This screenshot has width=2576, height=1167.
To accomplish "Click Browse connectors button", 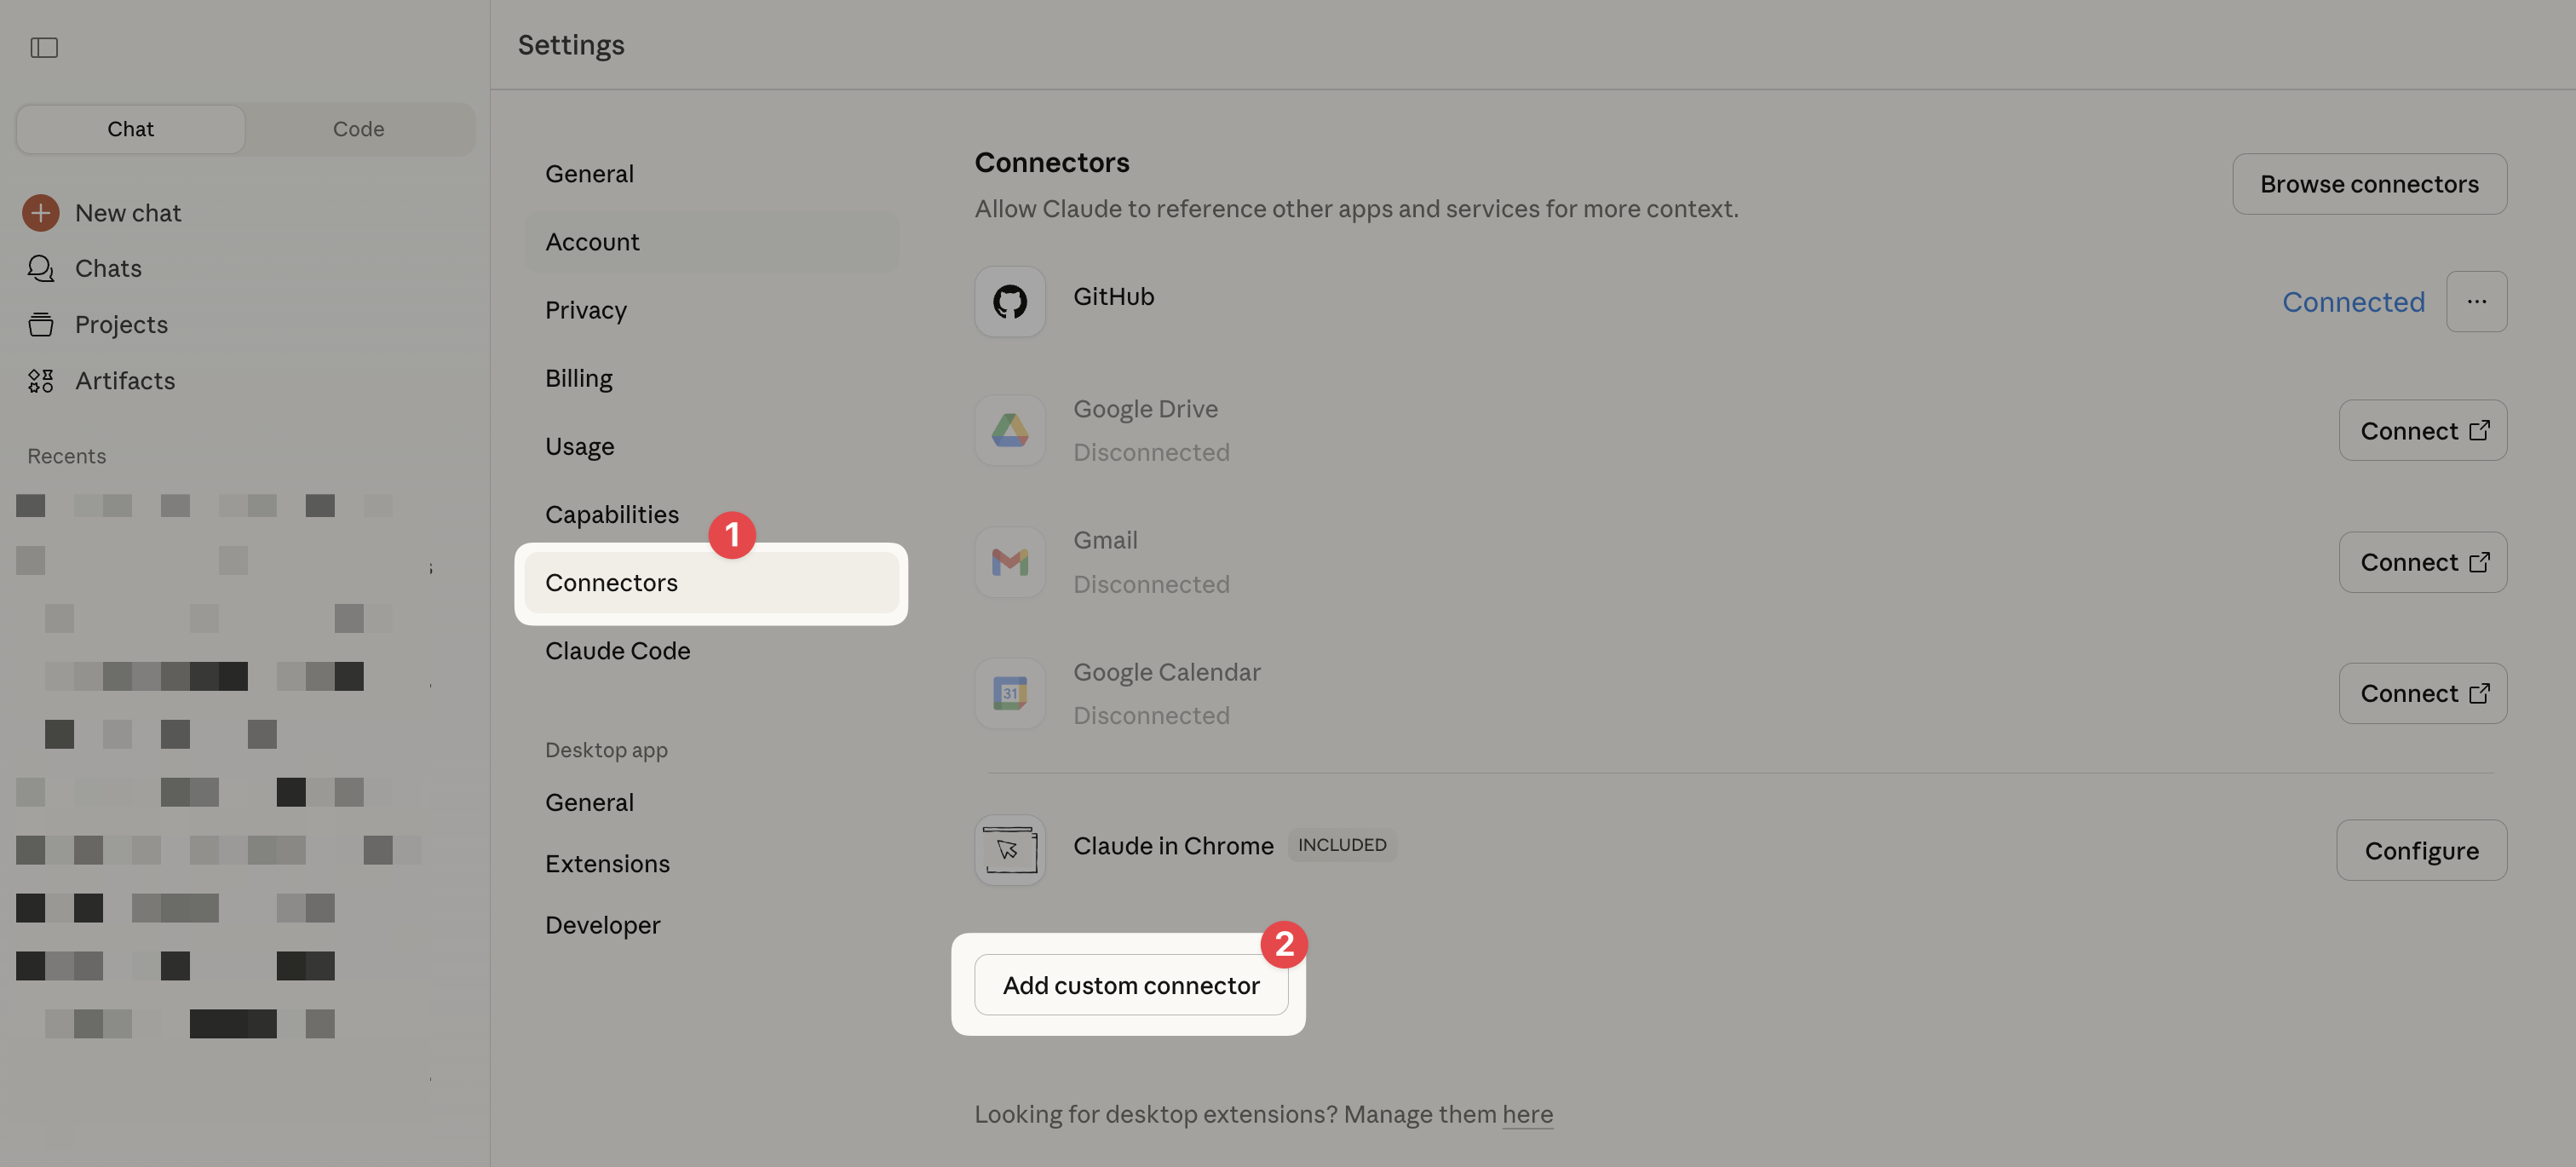I will [x=2368, y=184].
